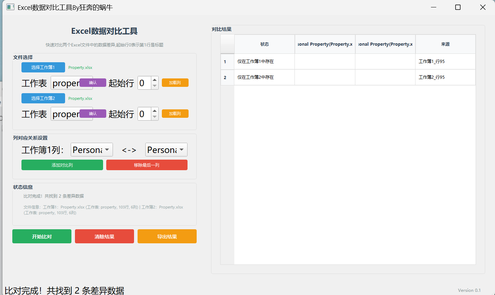Viewport: 495px width, 295px height.
Task: Increase the second 起始行 spinner value
Action: point(154,111)
